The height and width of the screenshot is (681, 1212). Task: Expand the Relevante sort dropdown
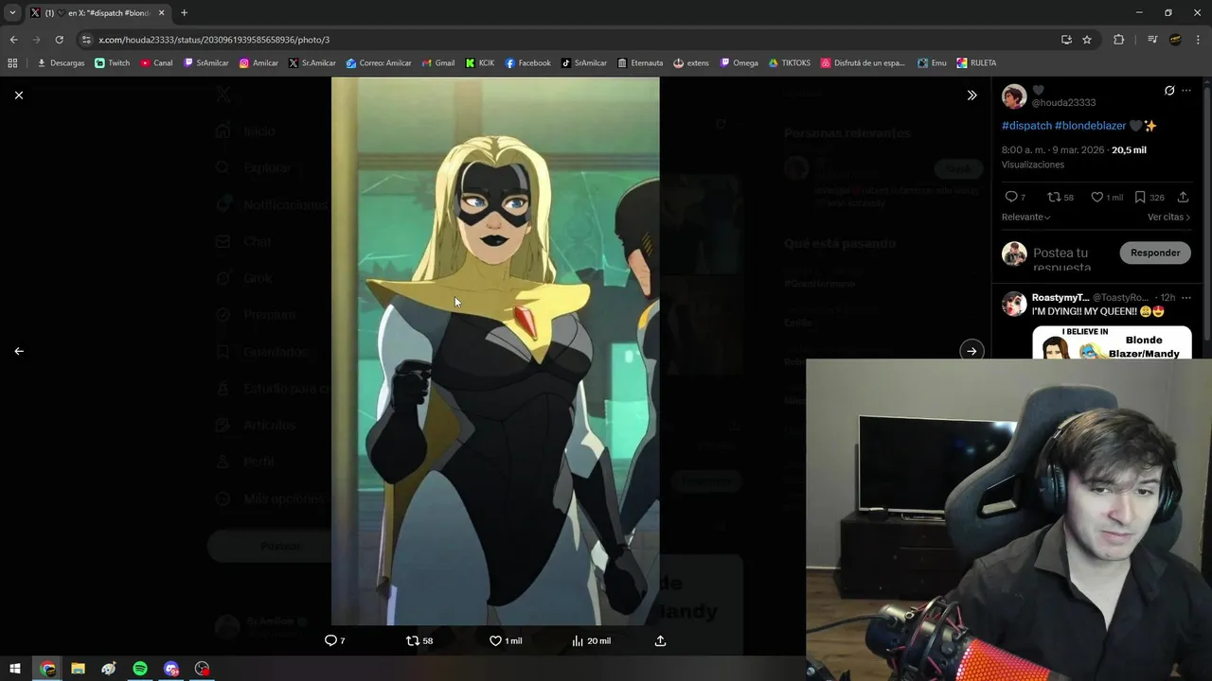1026,217
